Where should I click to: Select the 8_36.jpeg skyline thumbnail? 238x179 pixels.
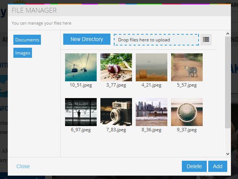point(151,112)
